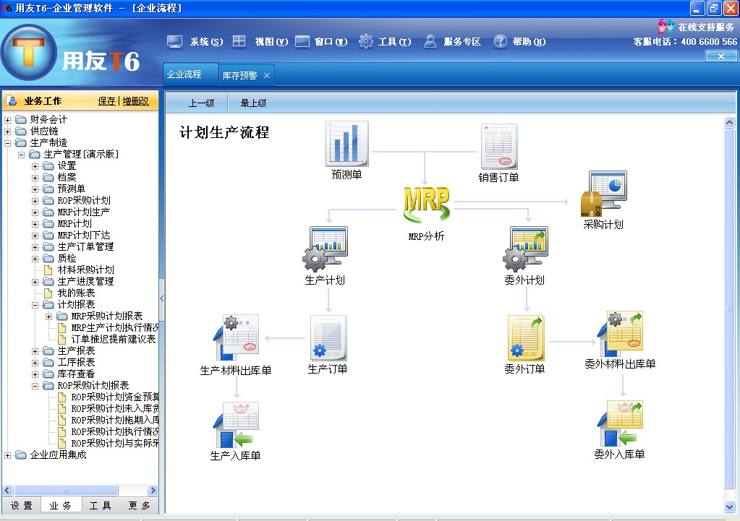This screenshot has height=521, width=740.
Task: Click the flowchart scrollbar up arrow
Action: tap(729, 123)
